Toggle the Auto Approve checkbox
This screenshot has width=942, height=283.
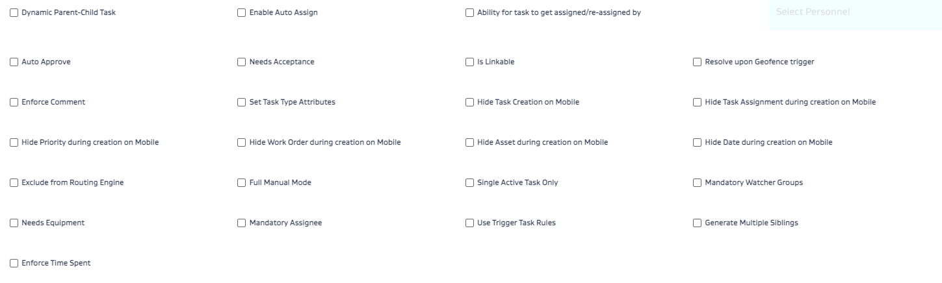tap(14, 62)
